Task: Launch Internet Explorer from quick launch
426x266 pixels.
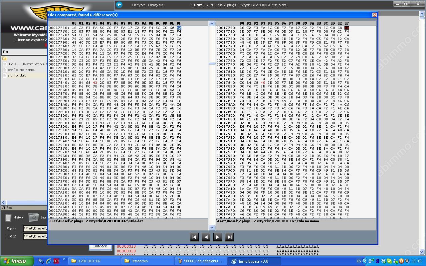Action: tap(49, 261)
